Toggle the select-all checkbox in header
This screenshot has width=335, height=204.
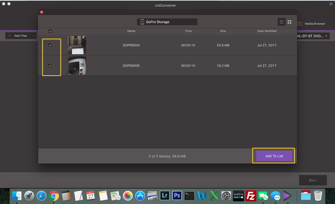point(50,32)
